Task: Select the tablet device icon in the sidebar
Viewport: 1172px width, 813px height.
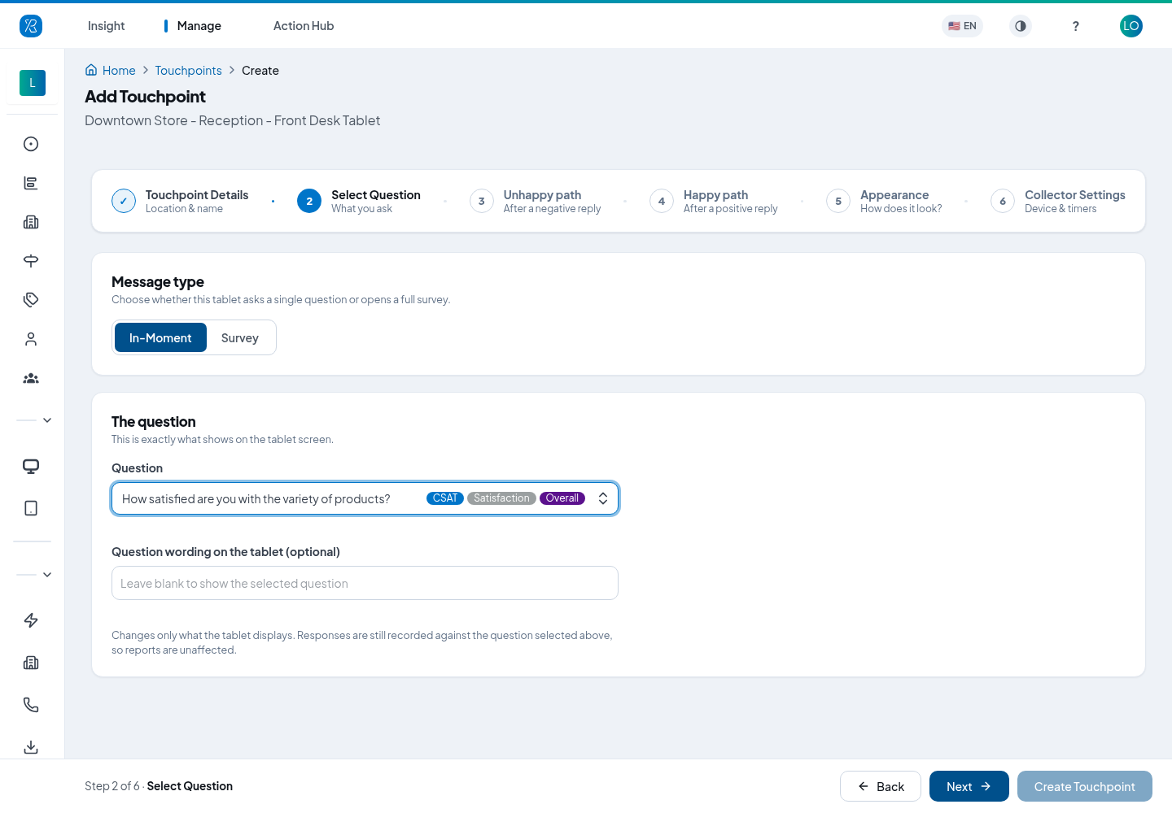Action: pyautogui.click(x=31, y=508)
